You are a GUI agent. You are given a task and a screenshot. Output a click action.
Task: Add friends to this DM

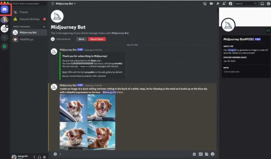click(x=224, y=4)
